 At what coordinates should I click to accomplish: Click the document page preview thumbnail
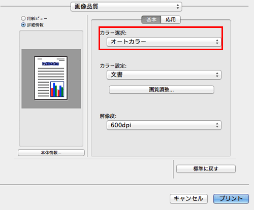tap(51, 78)
